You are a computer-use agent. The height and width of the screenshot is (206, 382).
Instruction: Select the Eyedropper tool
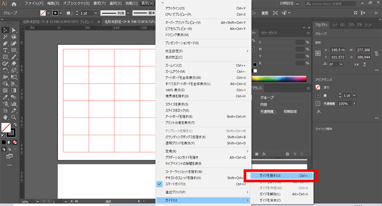coord(5,97)
